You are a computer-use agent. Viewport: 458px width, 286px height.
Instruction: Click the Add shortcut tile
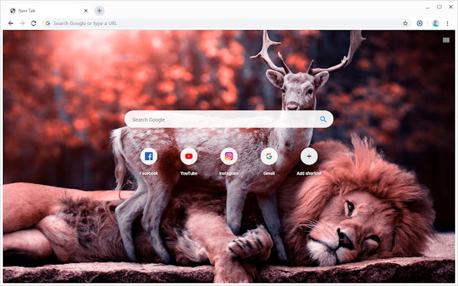pos(308,156)
